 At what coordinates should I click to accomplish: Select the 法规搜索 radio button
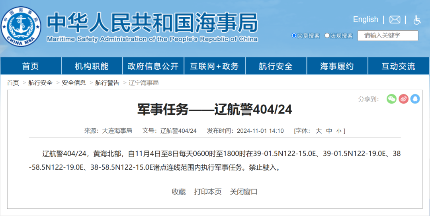point(327,35)
